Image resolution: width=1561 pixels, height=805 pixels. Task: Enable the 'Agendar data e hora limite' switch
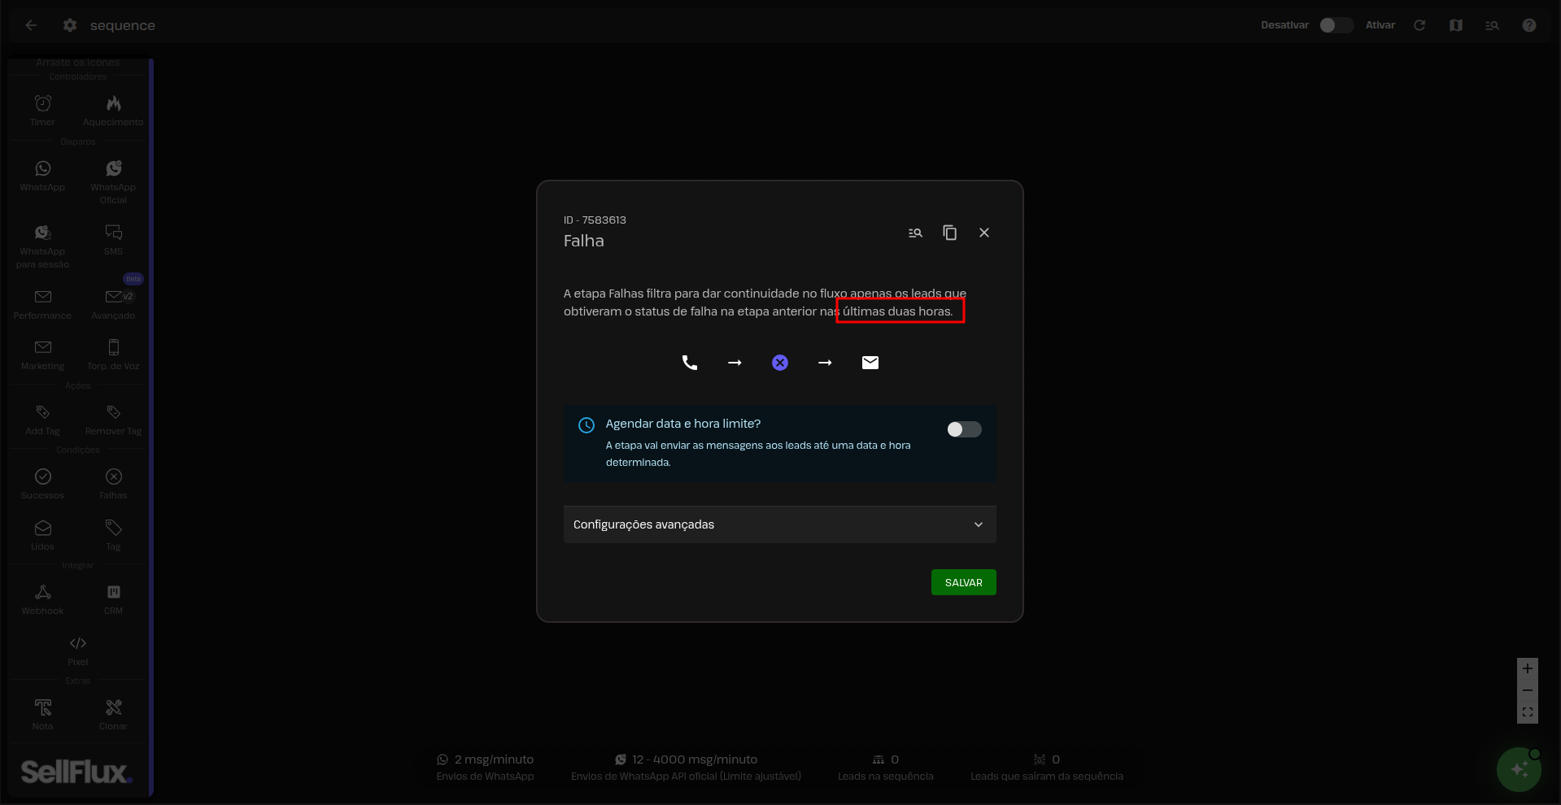[964, 429]
